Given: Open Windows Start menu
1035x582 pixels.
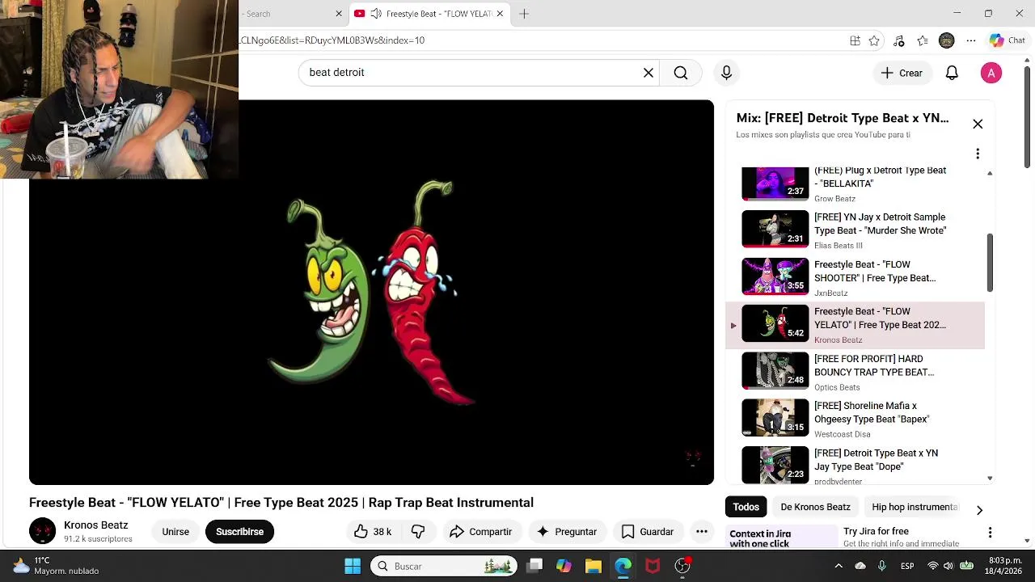Looking at the screenshot, I should click(353, 566).
